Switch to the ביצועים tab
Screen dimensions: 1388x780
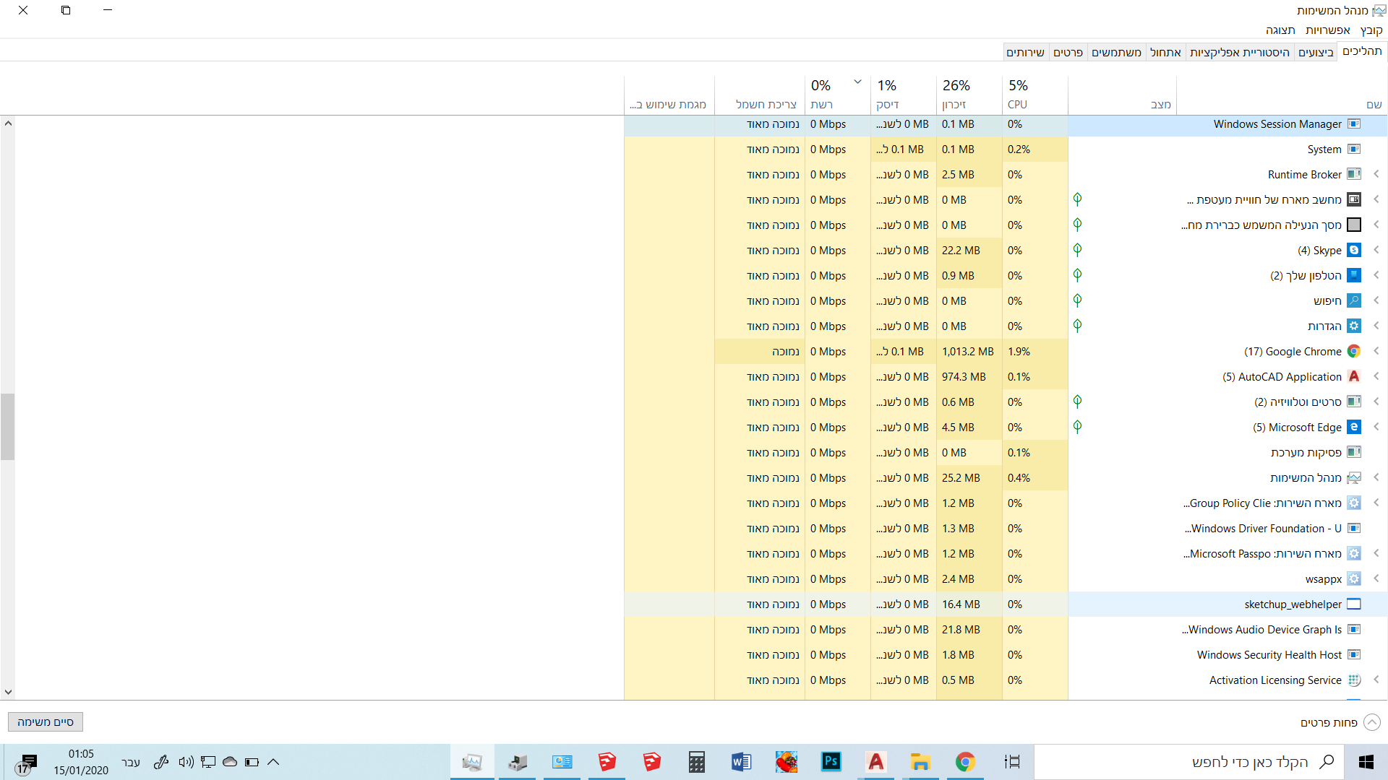pyautogui.click(x=1316, y=52)
